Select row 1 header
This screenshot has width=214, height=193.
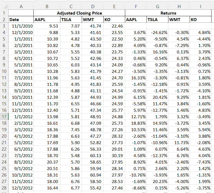pyautogui.click(x=4, y=13)
